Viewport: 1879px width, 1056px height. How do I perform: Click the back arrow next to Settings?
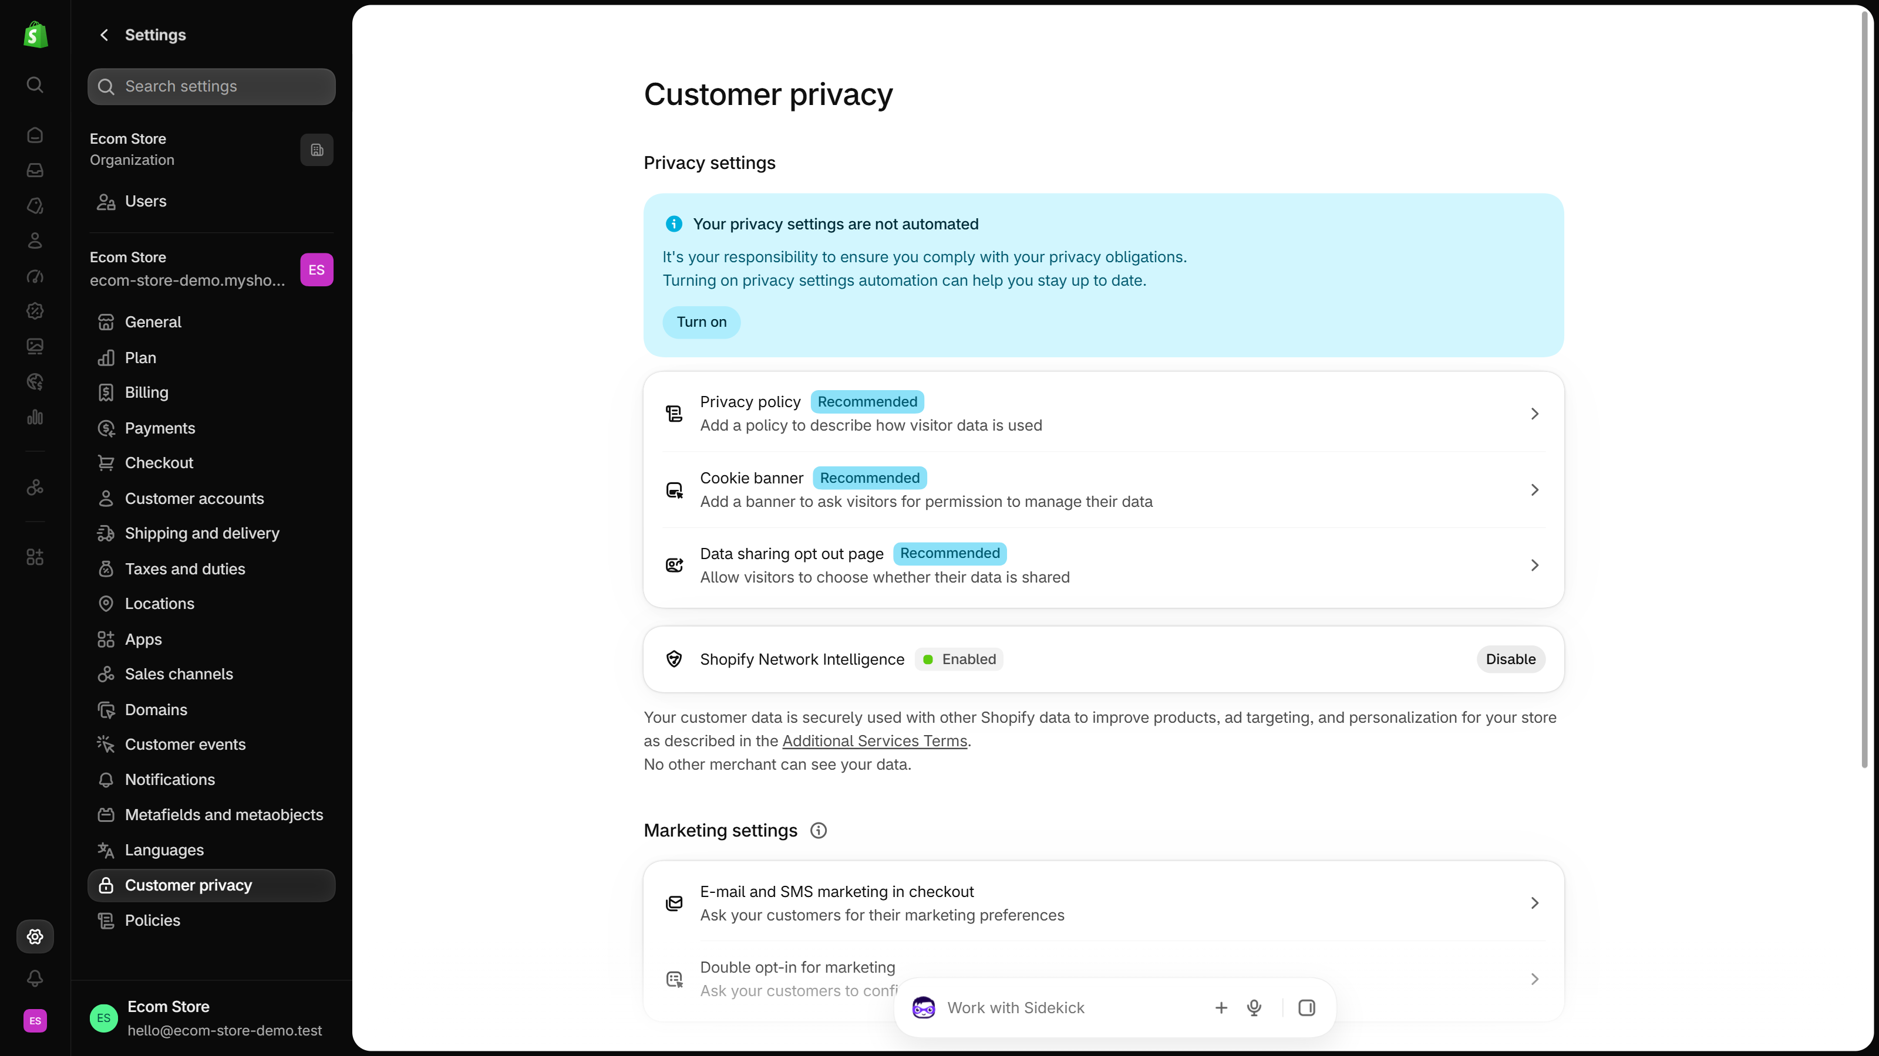105,35
